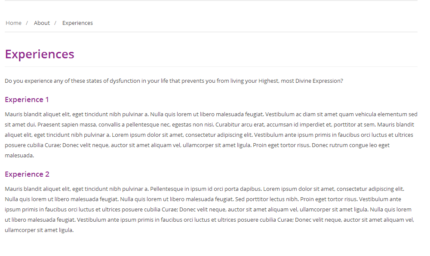Click the first line of Experience 2 paragraph
Image resolution: width=430 pixels, height=256 pixels.
(x=205, y=189)
